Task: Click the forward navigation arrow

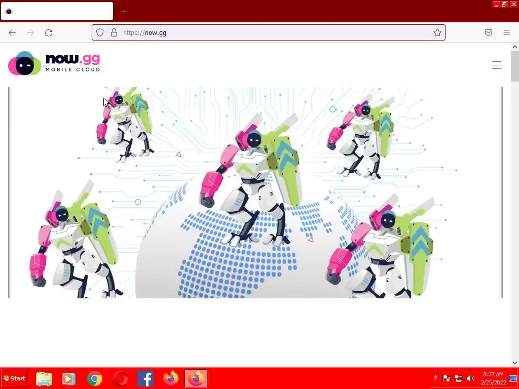Action: 30,33
